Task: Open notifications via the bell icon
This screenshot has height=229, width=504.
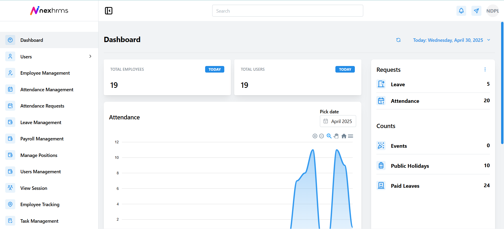Action: (x=461, y=11)
